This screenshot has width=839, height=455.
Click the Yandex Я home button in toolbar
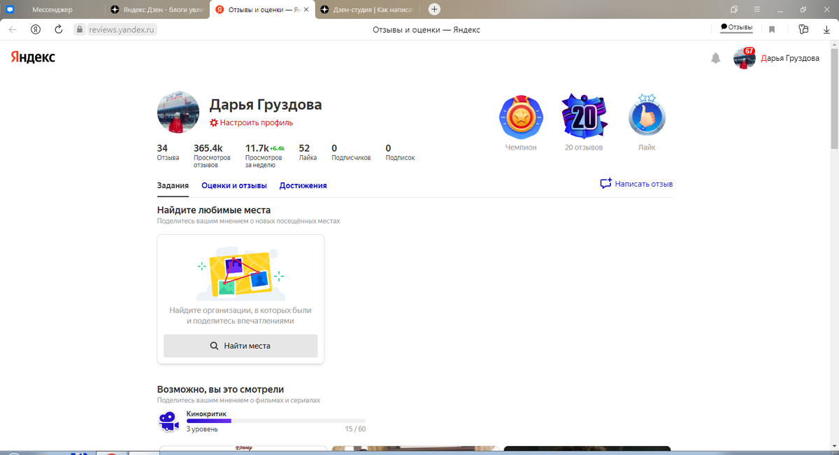[x=35, y=29]
